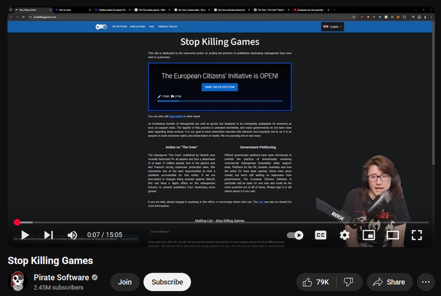Click the verified badge beside Pirate Software
Viewport: 441px width, 296px height.
point(95,277)
